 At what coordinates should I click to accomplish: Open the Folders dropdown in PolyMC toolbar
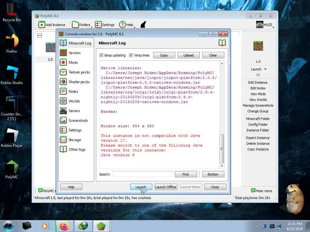[x=82, y=25]
